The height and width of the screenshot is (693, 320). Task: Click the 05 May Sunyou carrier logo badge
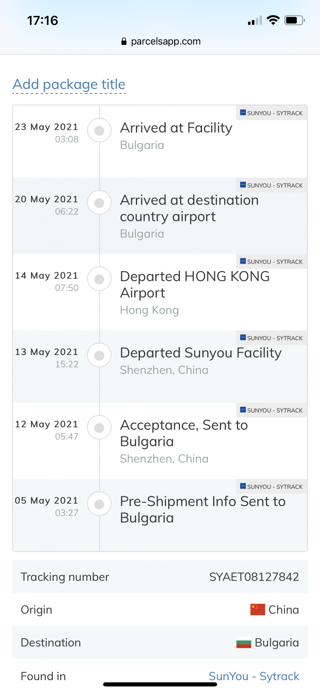[243, 486]
